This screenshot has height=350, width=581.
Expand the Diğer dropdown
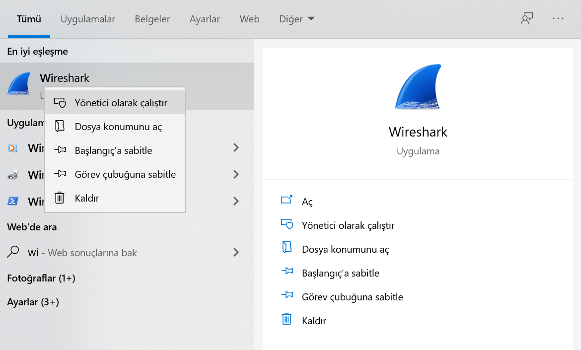click(x=296, y=19)
